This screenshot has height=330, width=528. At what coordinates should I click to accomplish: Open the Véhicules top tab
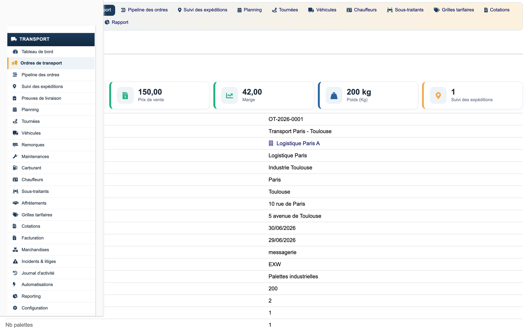coord(322,10)
